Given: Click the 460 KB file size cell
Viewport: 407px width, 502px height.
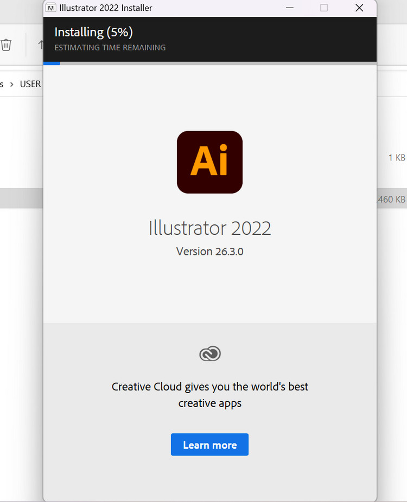Looking at the screenshot, I should click(391, 199).
